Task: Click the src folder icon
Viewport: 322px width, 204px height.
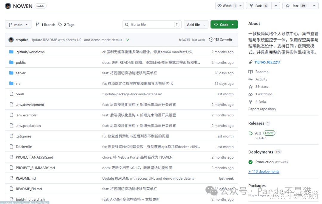Action: (12, 83)
